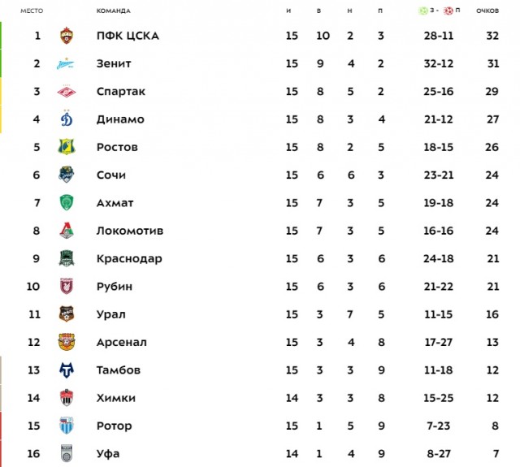Sort by МЕСТО column header
Screen dimensions: 520x467
[x=32, y=11]
